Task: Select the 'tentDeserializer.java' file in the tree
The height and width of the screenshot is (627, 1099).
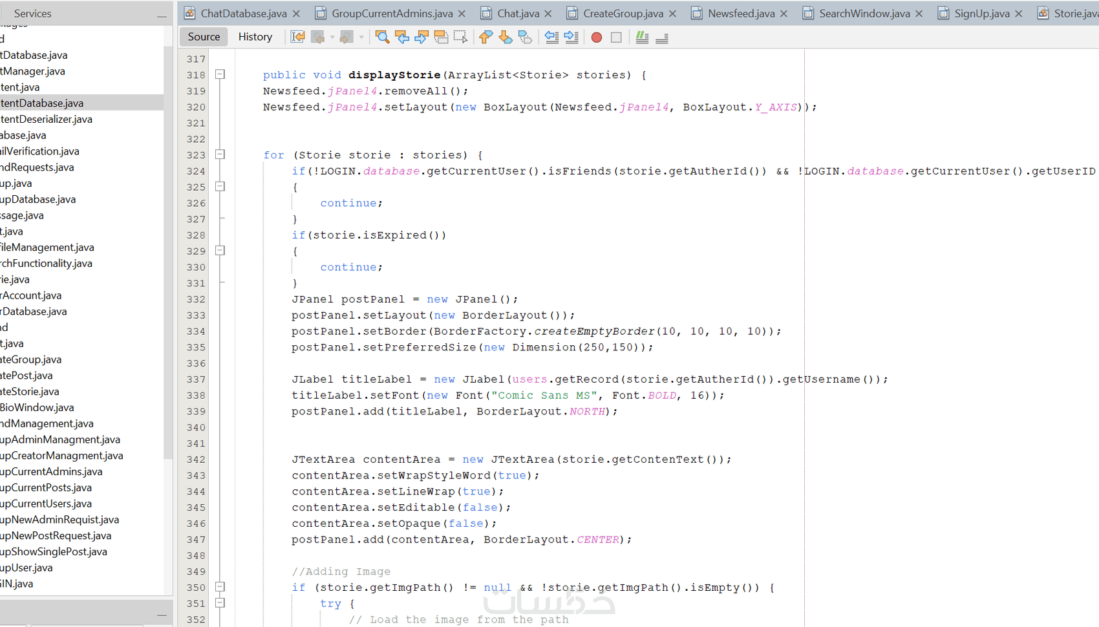Action: (x=46, y=119)
